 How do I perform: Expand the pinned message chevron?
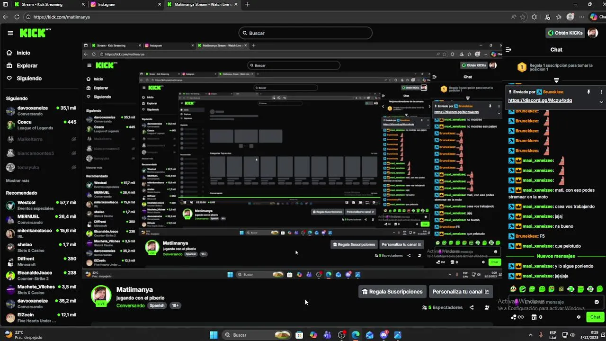pyautogui.click(x=601, y=102)
